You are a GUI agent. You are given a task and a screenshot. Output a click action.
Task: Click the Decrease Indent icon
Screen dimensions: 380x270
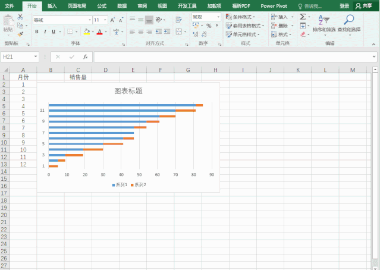pyautogui.click(x=159, y=32)
